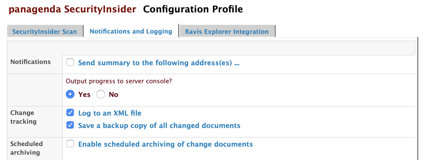Image resolution: width=423 pixels, height=160 pixels.
Task: Click 'Save a backup copy of all changed documents' text
Action: [x=159, y=126]
